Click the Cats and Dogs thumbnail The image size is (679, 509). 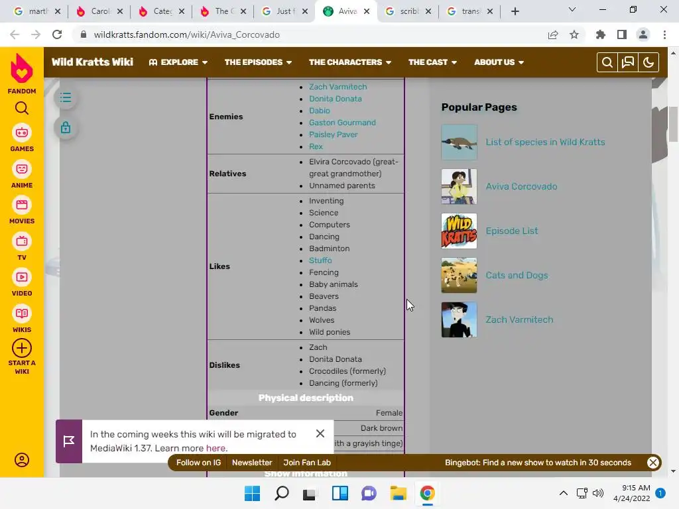pos(459,275)
